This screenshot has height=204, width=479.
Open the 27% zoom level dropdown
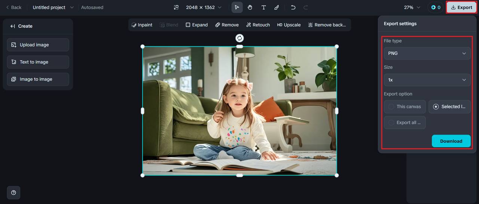[412, 7]
